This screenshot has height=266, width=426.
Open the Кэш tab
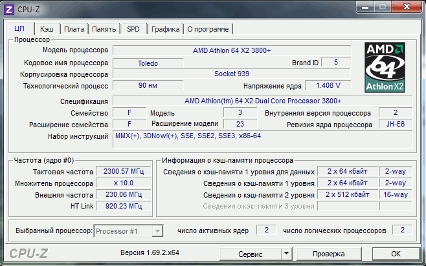coord(47,29)
